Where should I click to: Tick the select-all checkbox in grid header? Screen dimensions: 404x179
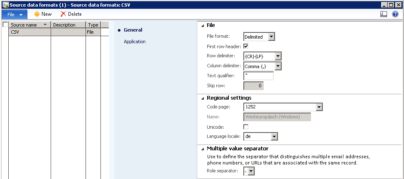(5, 25)
